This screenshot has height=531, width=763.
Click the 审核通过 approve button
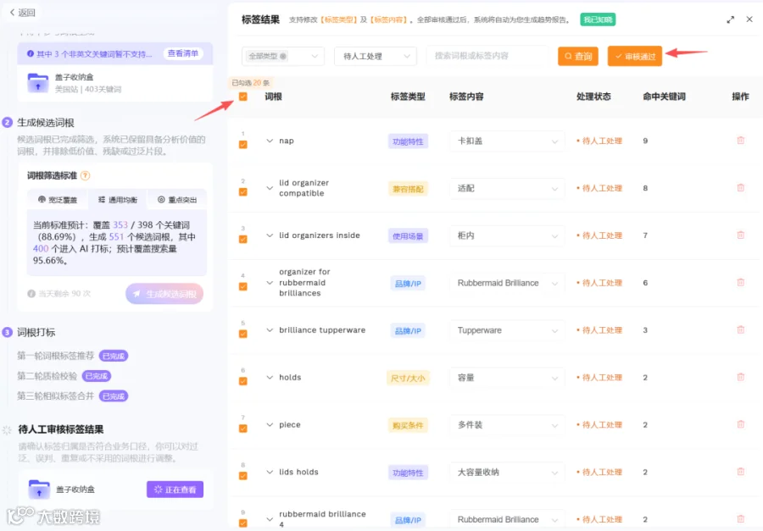634,56
